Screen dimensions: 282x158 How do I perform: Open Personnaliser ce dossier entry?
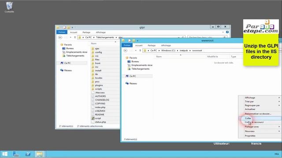coord(260,114)
